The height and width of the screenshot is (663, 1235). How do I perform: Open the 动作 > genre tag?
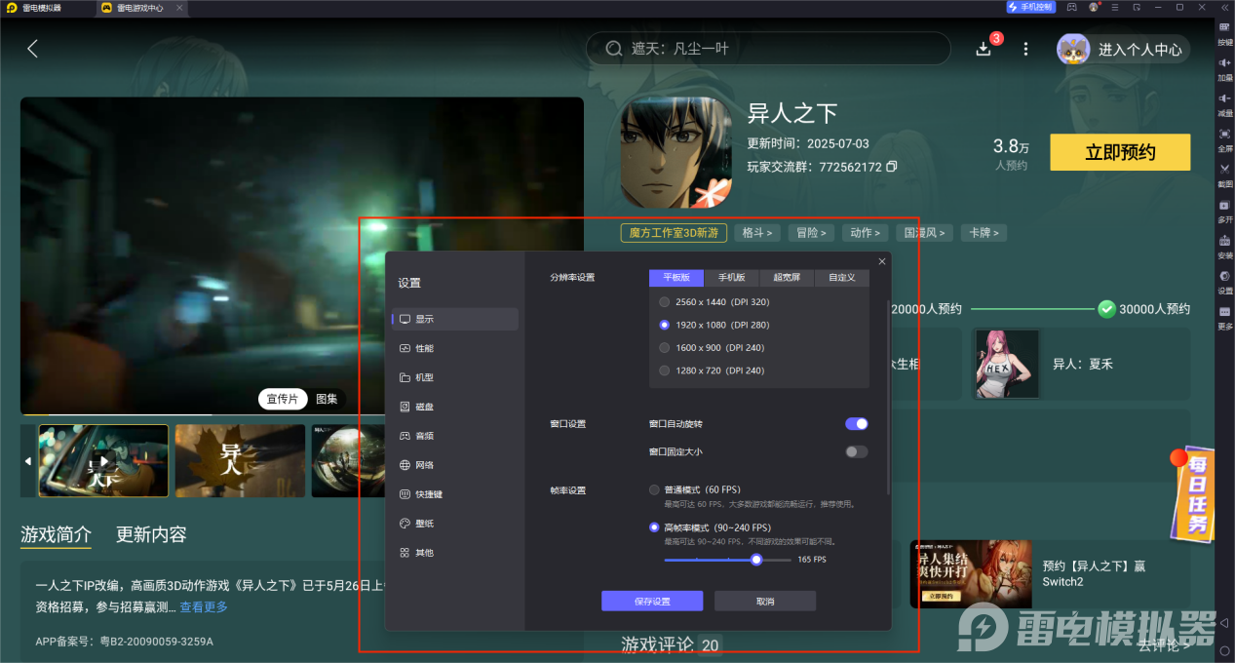(865, 233)
